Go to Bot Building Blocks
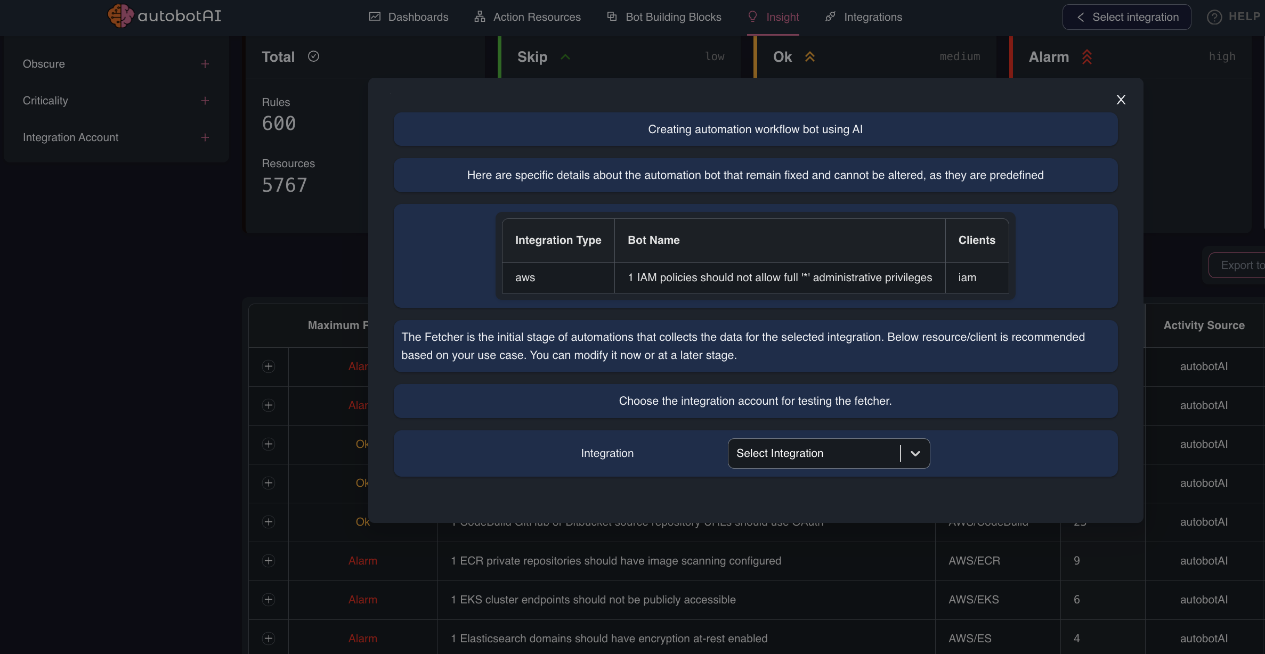This screenshot has height=654, width=1265. tap(664, 17)
